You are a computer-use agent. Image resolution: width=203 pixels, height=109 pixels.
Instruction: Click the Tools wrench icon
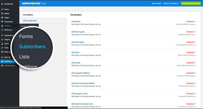coord(2,48)
